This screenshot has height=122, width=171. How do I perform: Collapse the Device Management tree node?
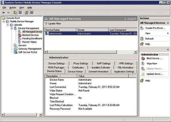pyautogui.click(x=12, y=28)
